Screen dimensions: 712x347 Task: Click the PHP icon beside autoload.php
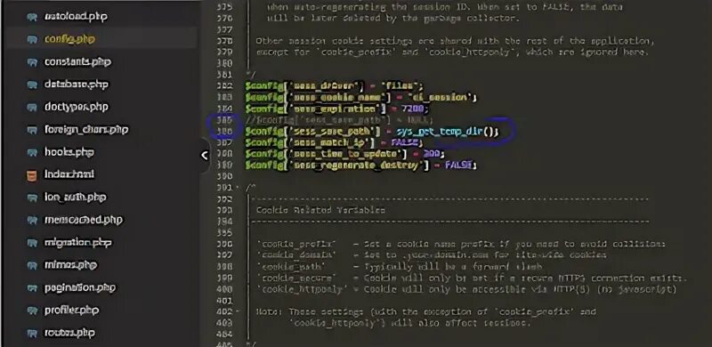pyautogui.click(x=32, y=17)
